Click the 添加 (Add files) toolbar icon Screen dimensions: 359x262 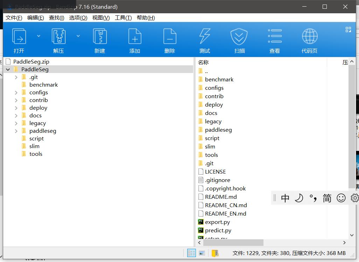(x=135, y=36)
